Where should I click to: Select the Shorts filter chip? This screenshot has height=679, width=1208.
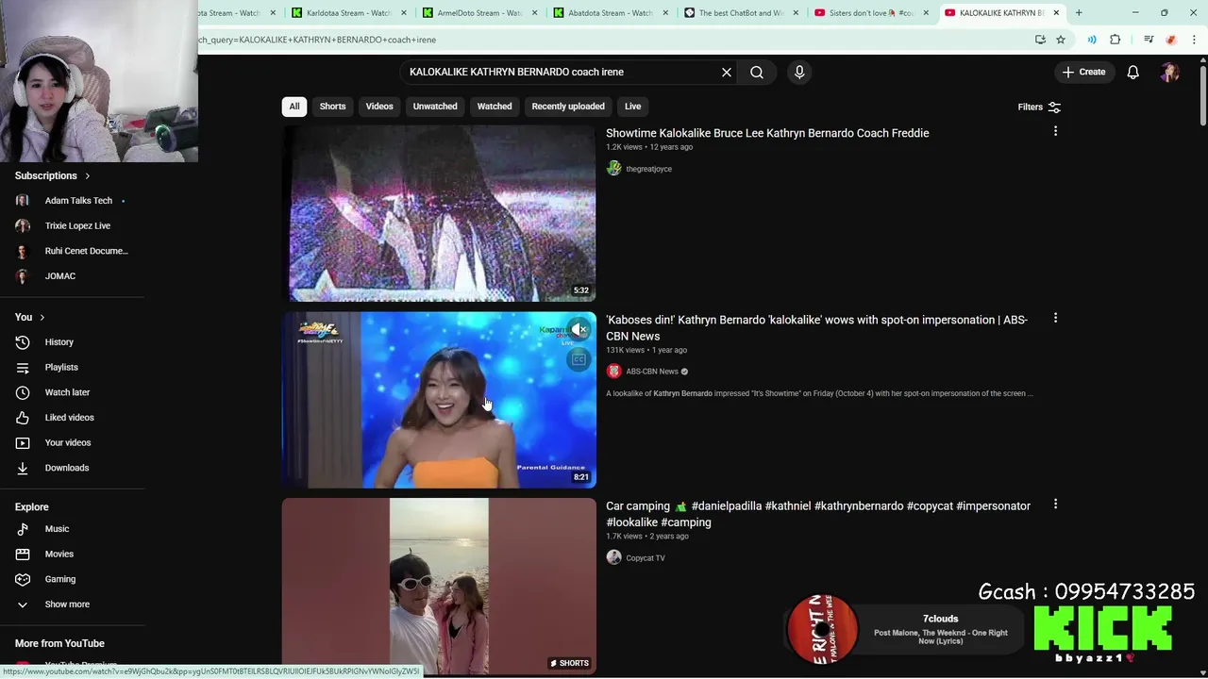click(332, 107)
